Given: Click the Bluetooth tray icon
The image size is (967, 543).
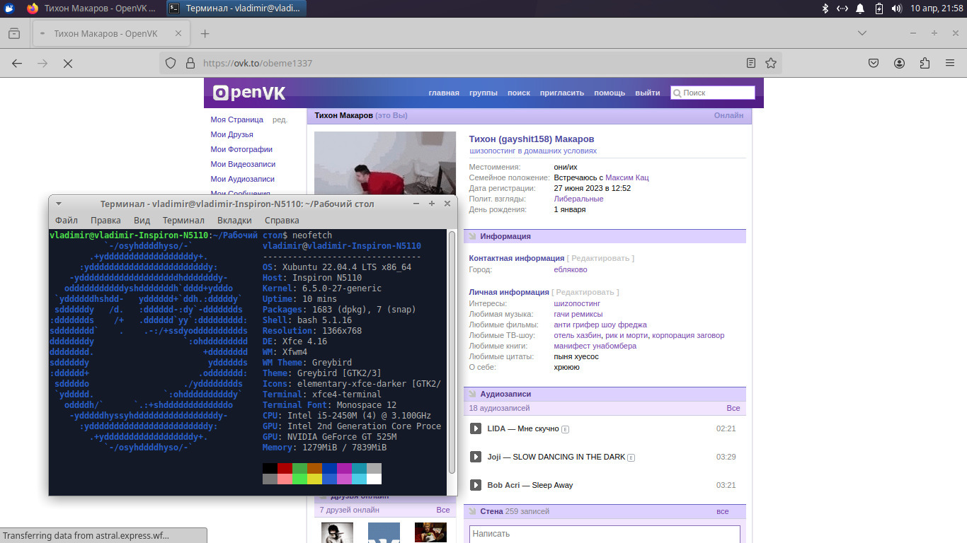Looking at the screenshot, I should click(x=825, y=8).
